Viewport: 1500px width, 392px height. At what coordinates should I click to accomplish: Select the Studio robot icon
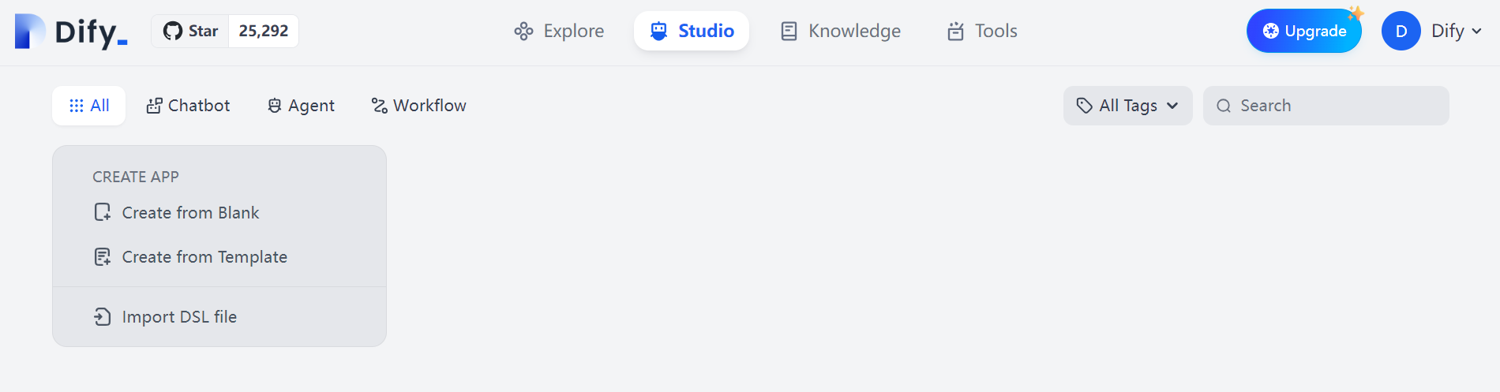tap(658, 31)
